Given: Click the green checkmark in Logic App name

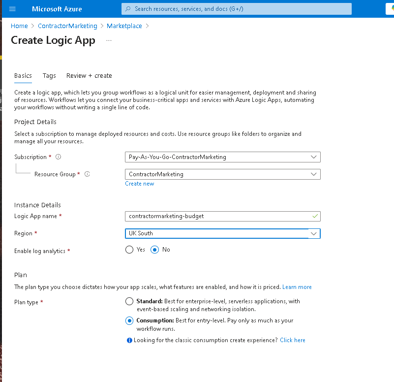Looking at the screenshot, I should 315,216.
